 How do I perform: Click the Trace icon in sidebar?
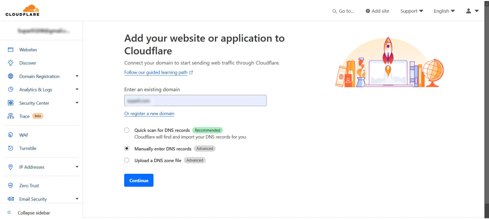pos(10,116)
